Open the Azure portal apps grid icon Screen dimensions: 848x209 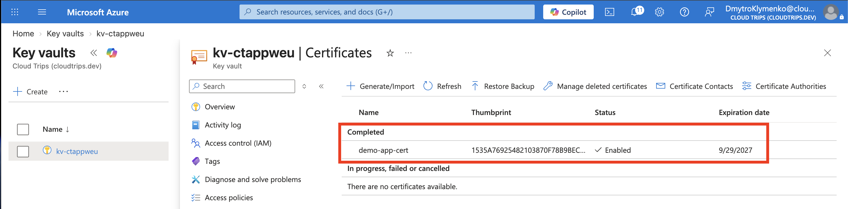tap(15, 12)
